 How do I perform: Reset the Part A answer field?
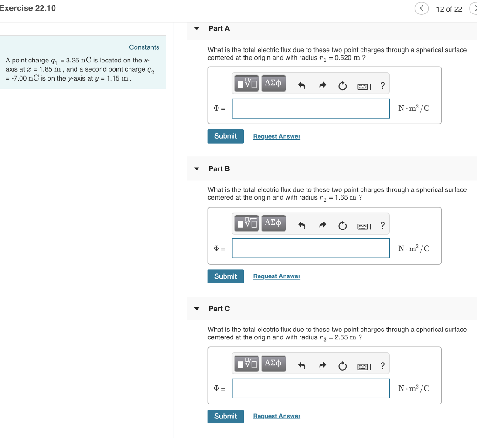[342, 86]
